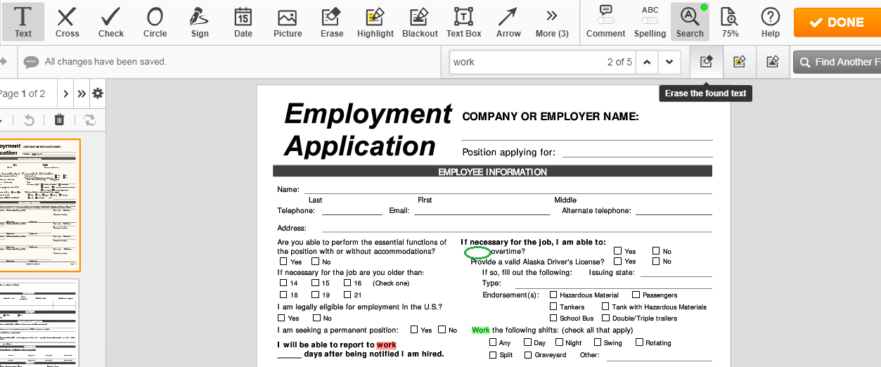The image size is (881, 367).
Task: Click the Issuing state field line
Action: click(676, 272)
